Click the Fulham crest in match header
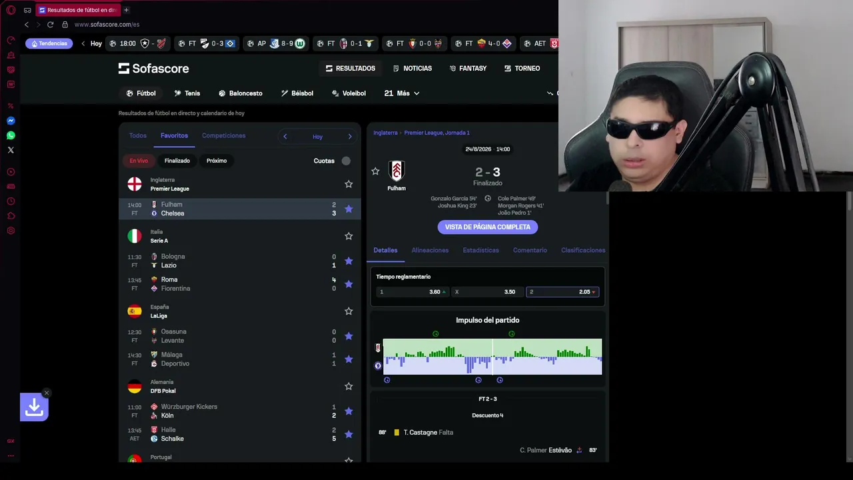The height and width of the screenshot is (480, 853). [397, 171]
